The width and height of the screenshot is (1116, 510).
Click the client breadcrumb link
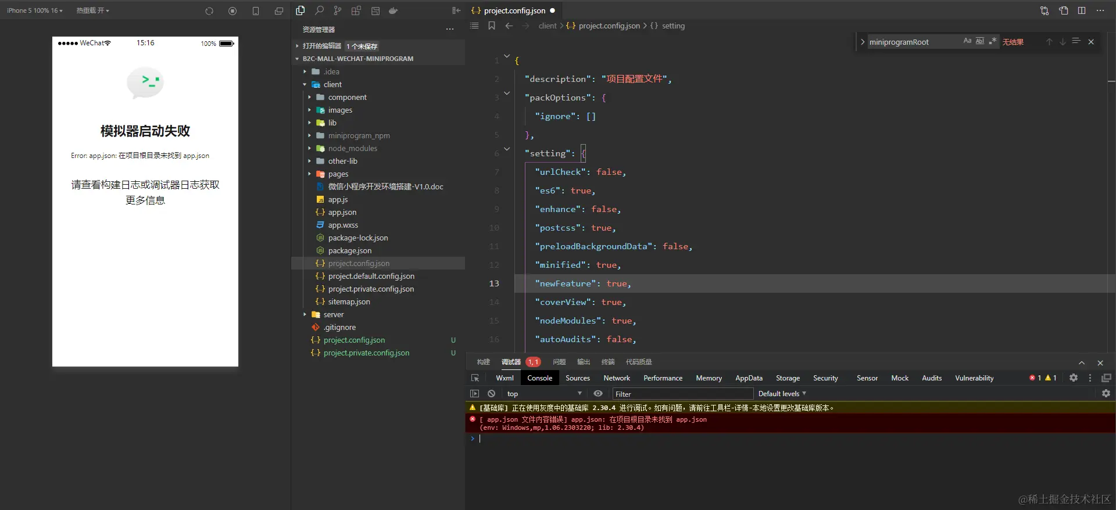click(548, 26)
